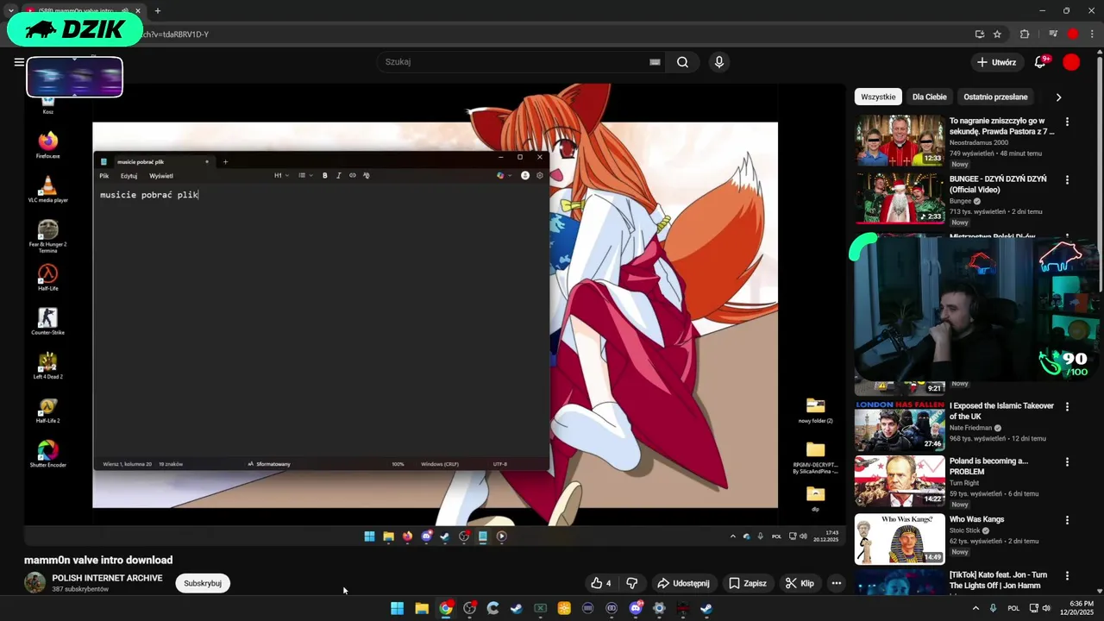Click the BUNGEE 2:33 thumbnail
This screenshot has width=1104, height=621.
click(900, 198)
